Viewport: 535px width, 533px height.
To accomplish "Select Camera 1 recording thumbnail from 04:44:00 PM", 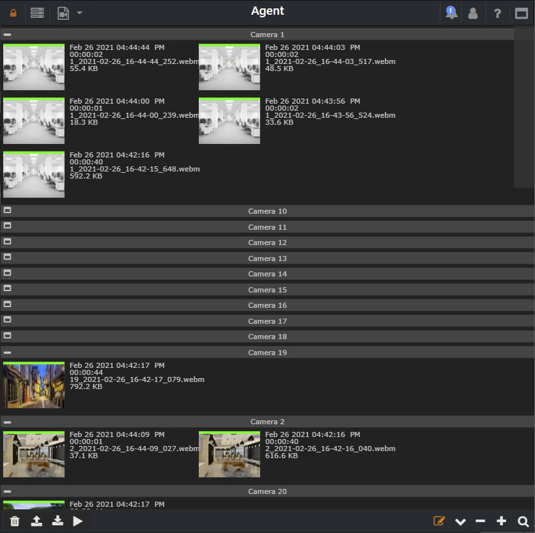I will click(x=34, y=120).
